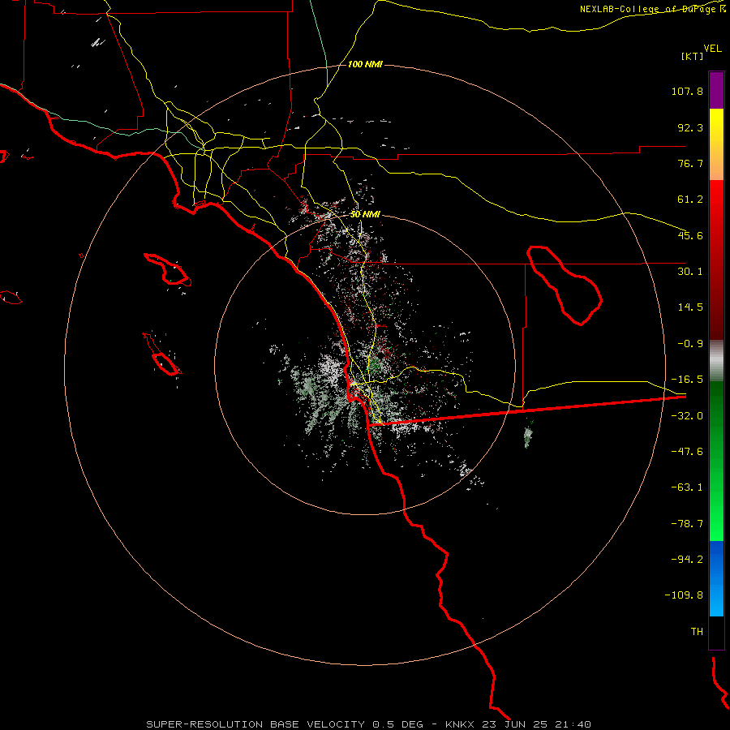Click the TH threshold label in legend

point(697,632)
